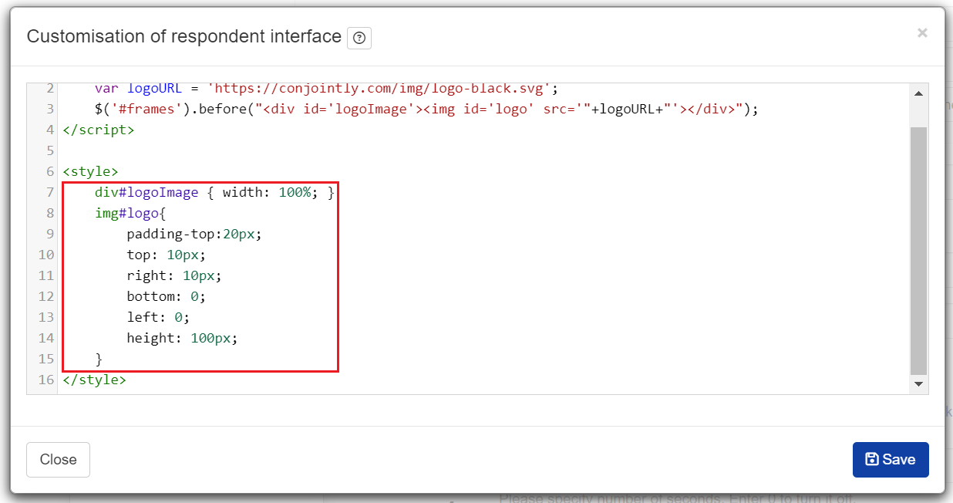
Task: Click line number 5 in the gutter
Action: pyautogui.click(x=50, y=150)
